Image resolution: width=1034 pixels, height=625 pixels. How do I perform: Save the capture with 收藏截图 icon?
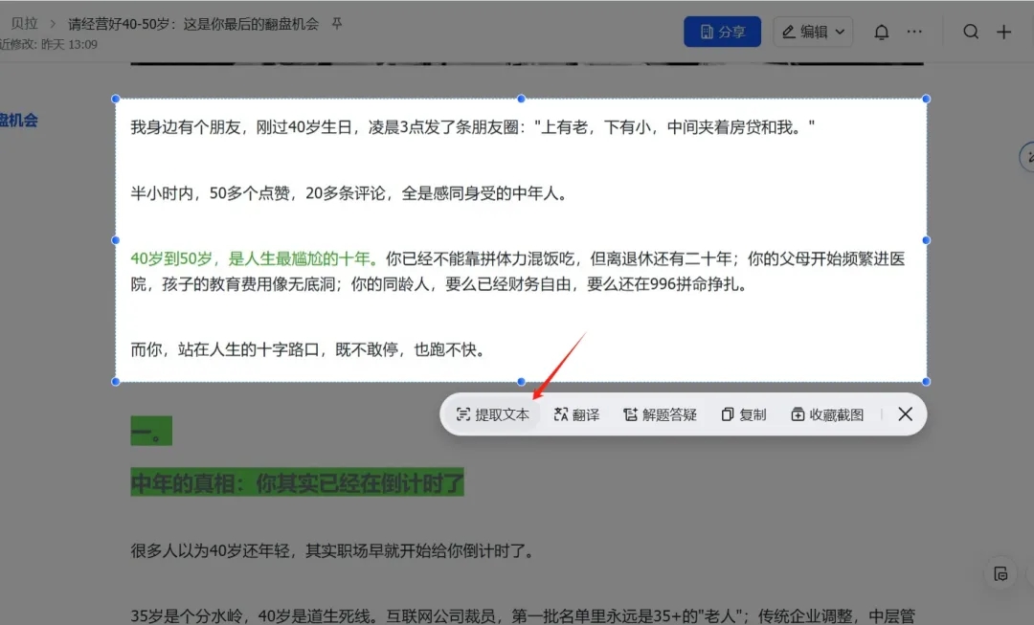(x=798, y=413)
